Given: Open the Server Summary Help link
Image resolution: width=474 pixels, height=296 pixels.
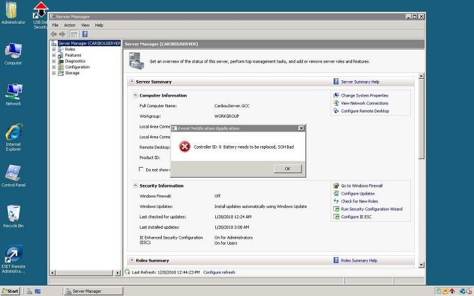Looking at the screenshot, I should 360,82.
